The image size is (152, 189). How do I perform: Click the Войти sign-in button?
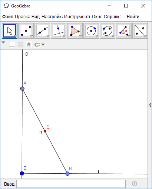tap(135, 17)
